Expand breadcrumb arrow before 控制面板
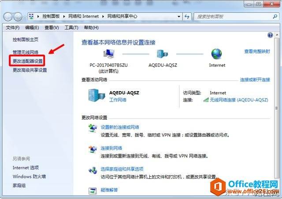The width and height of the screenshot is (282, 199). (x=38, y=16)
